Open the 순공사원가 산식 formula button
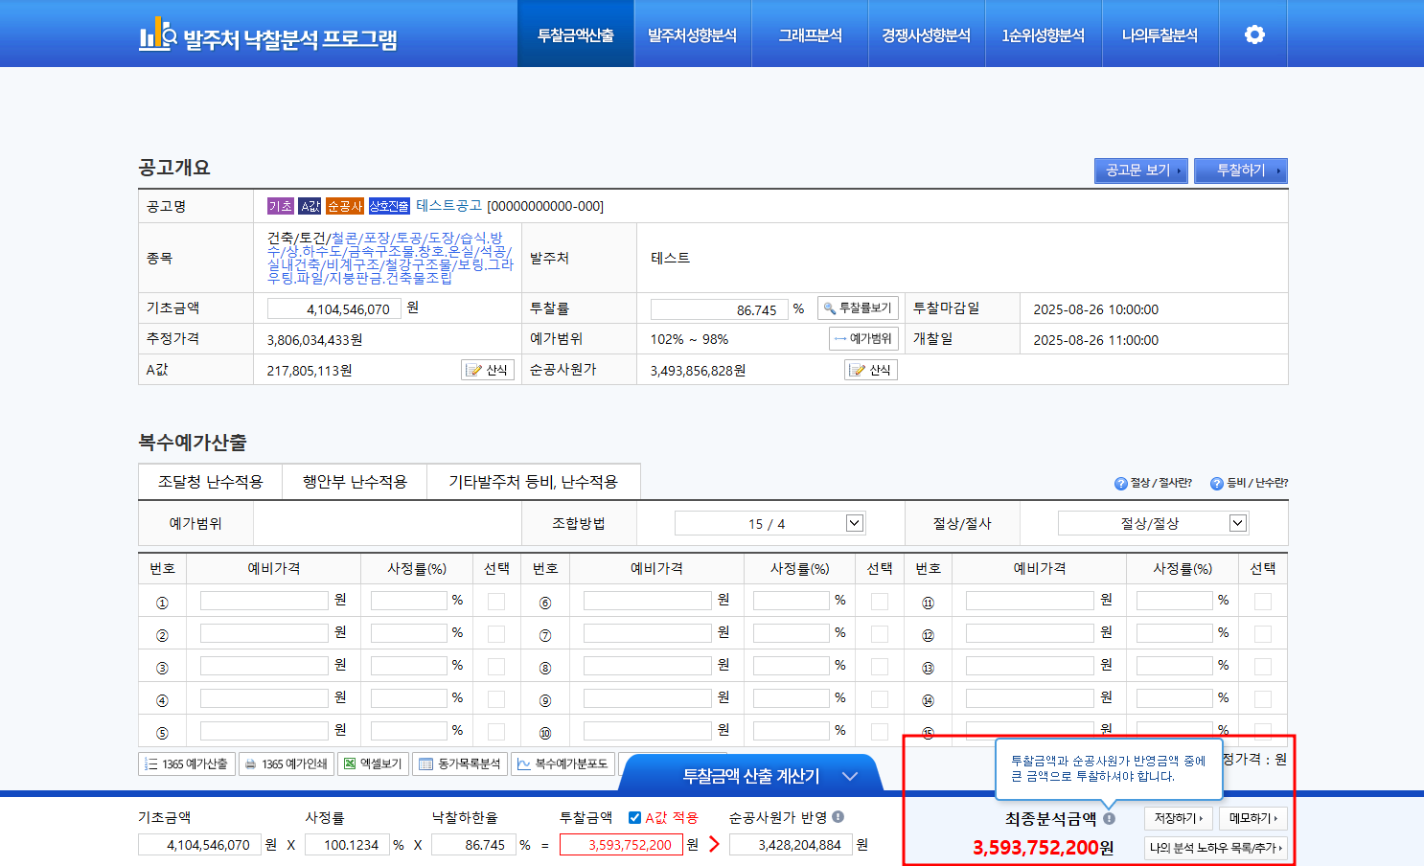 click(x=871, y=370)
